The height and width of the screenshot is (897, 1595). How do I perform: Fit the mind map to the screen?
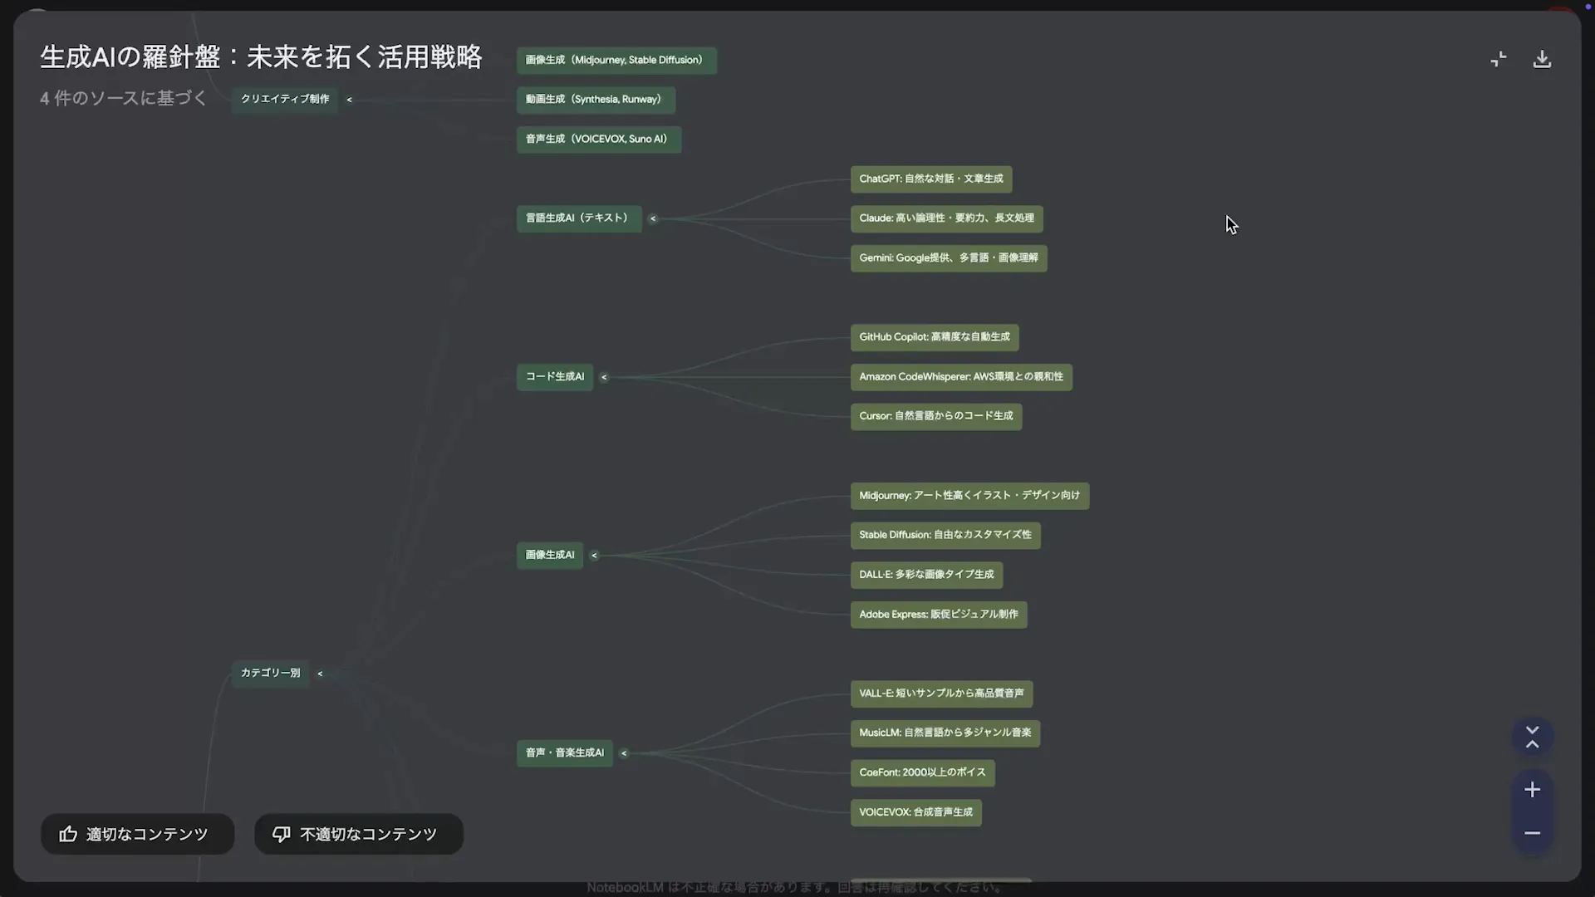(1498, 58)
